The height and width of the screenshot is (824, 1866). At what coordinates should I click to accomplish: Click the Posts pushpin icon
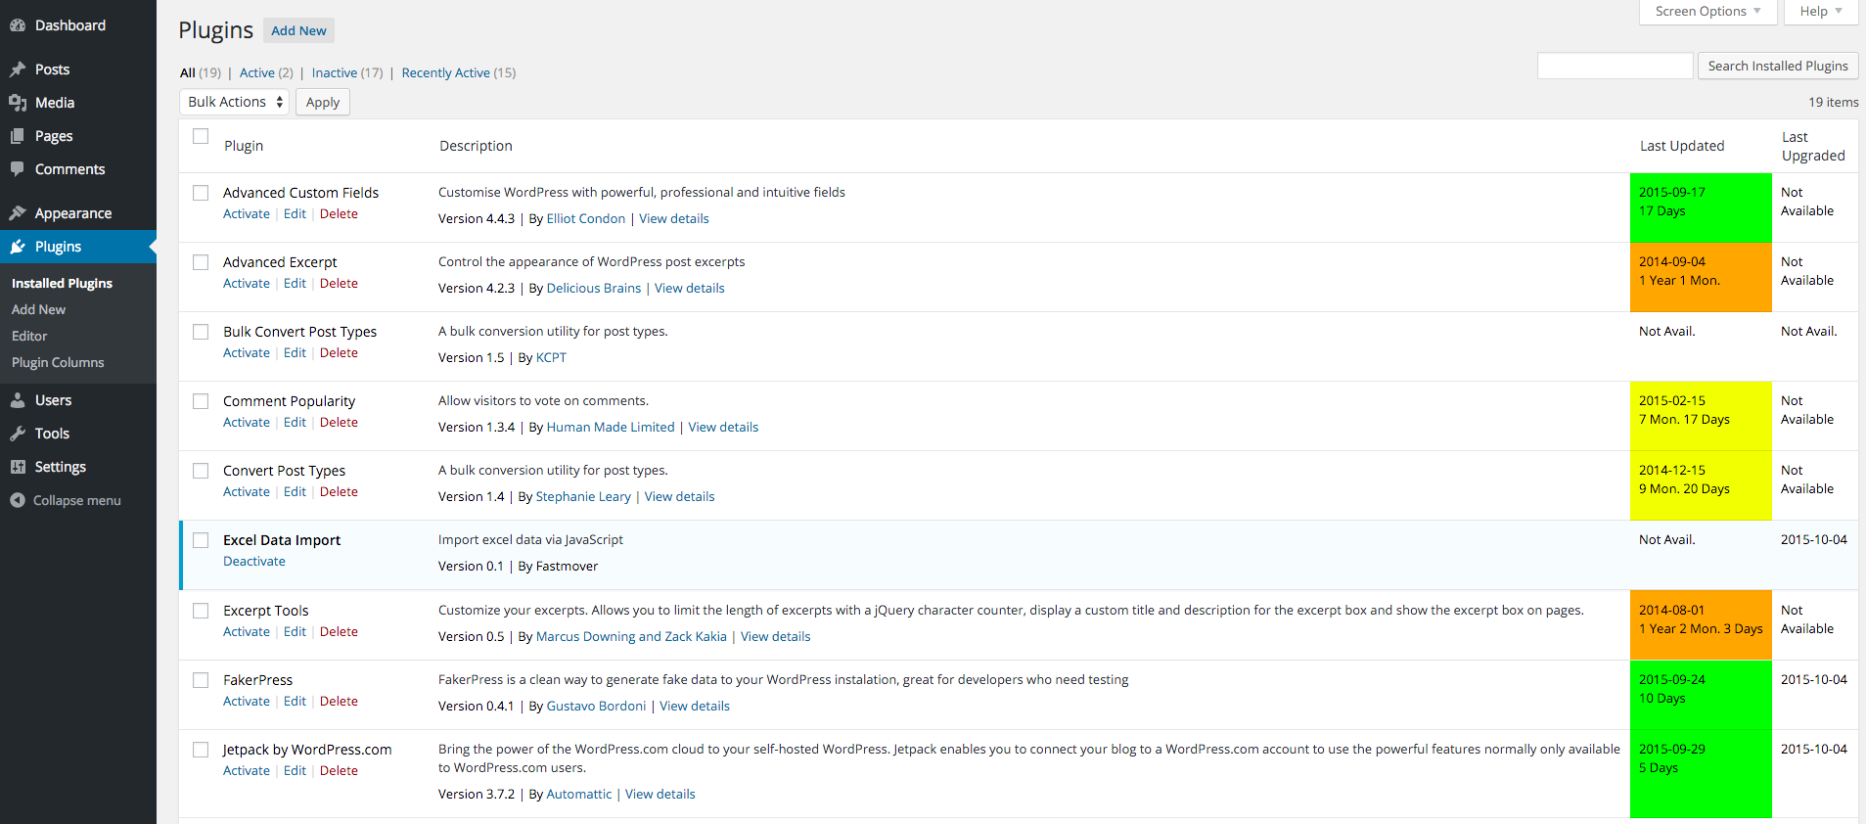(18, 69)
